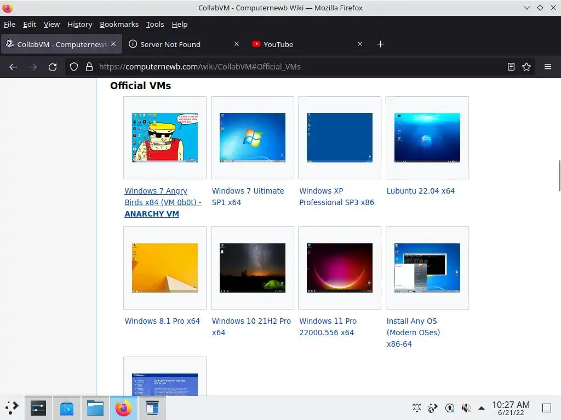Activate Firefox in the taskbar
The image size is (561, 420).
(x=124, y=408)
